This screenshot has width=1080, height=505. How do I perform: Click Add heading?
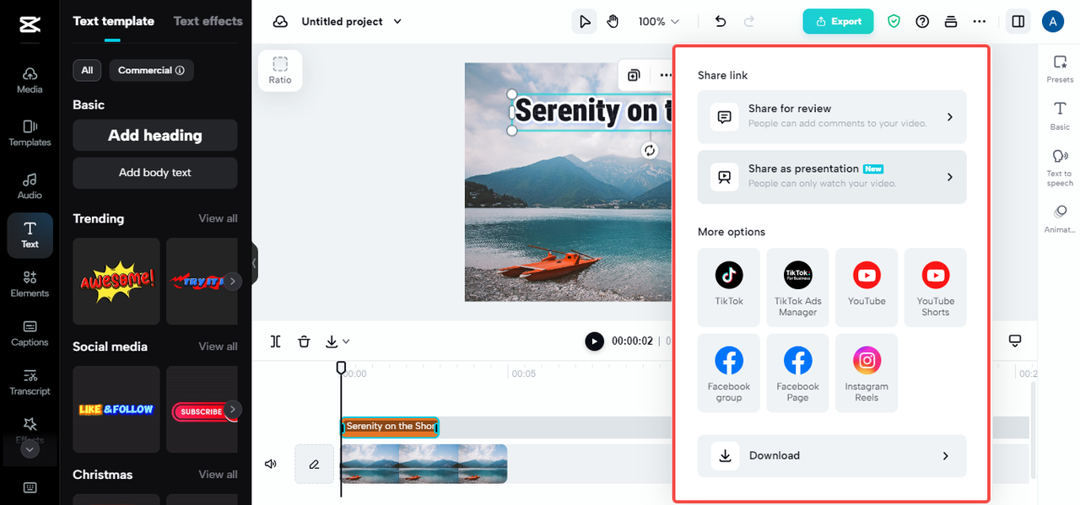[x=155, y=135]
